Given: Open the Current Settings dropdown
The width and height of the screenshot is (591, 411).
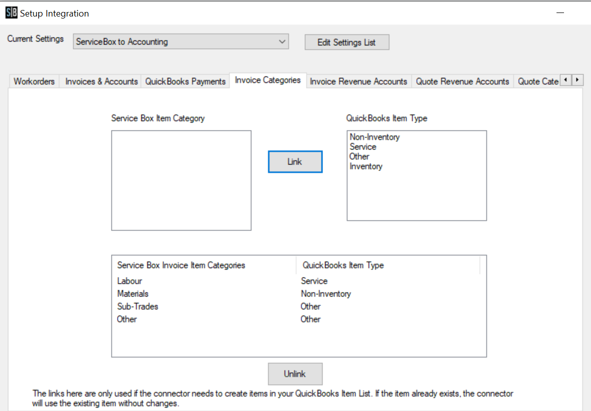Looking at the screenshot, I should coord(181,41).
